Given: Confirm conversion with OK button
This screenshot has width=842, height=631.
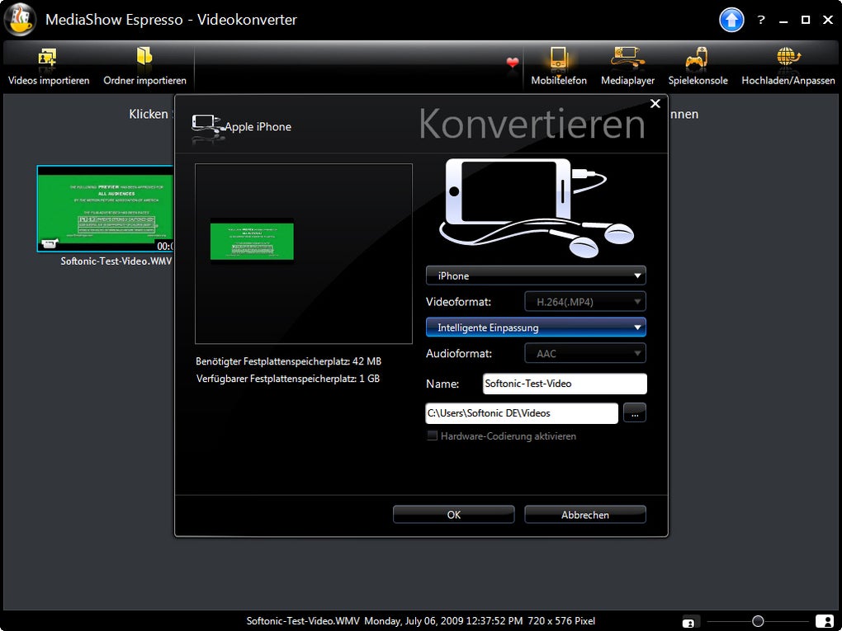Looking at the screenshot, I should (x=454, y=515).
